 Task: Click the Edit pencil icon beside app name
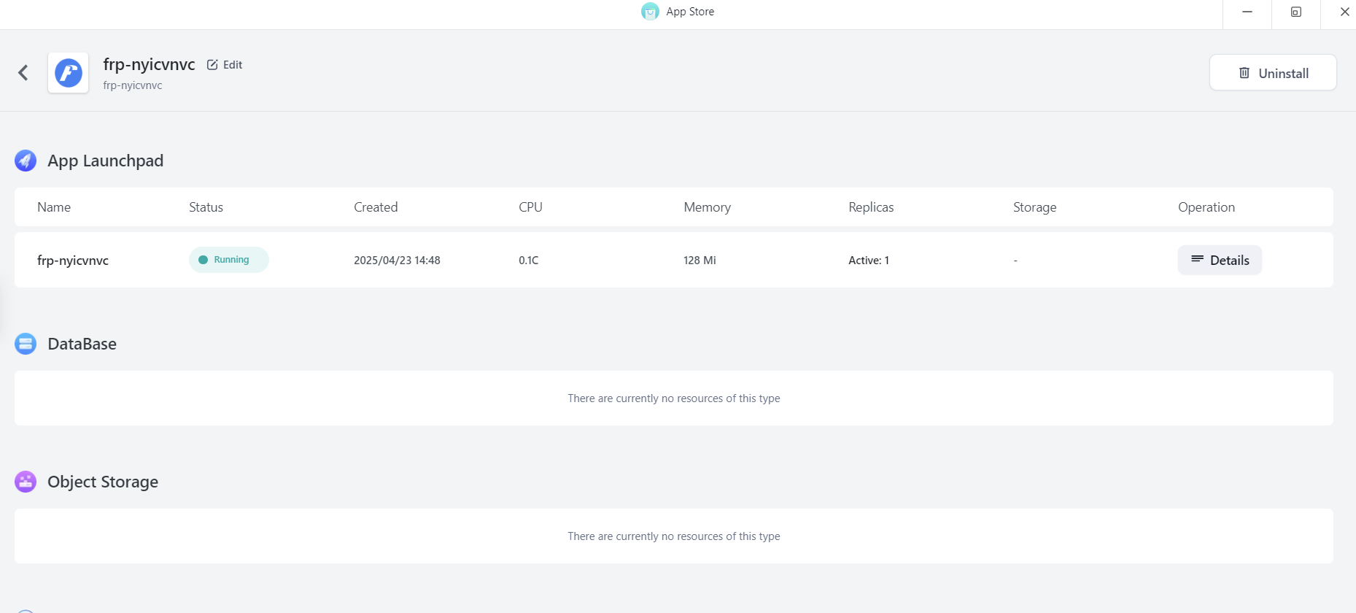point(212,65)
